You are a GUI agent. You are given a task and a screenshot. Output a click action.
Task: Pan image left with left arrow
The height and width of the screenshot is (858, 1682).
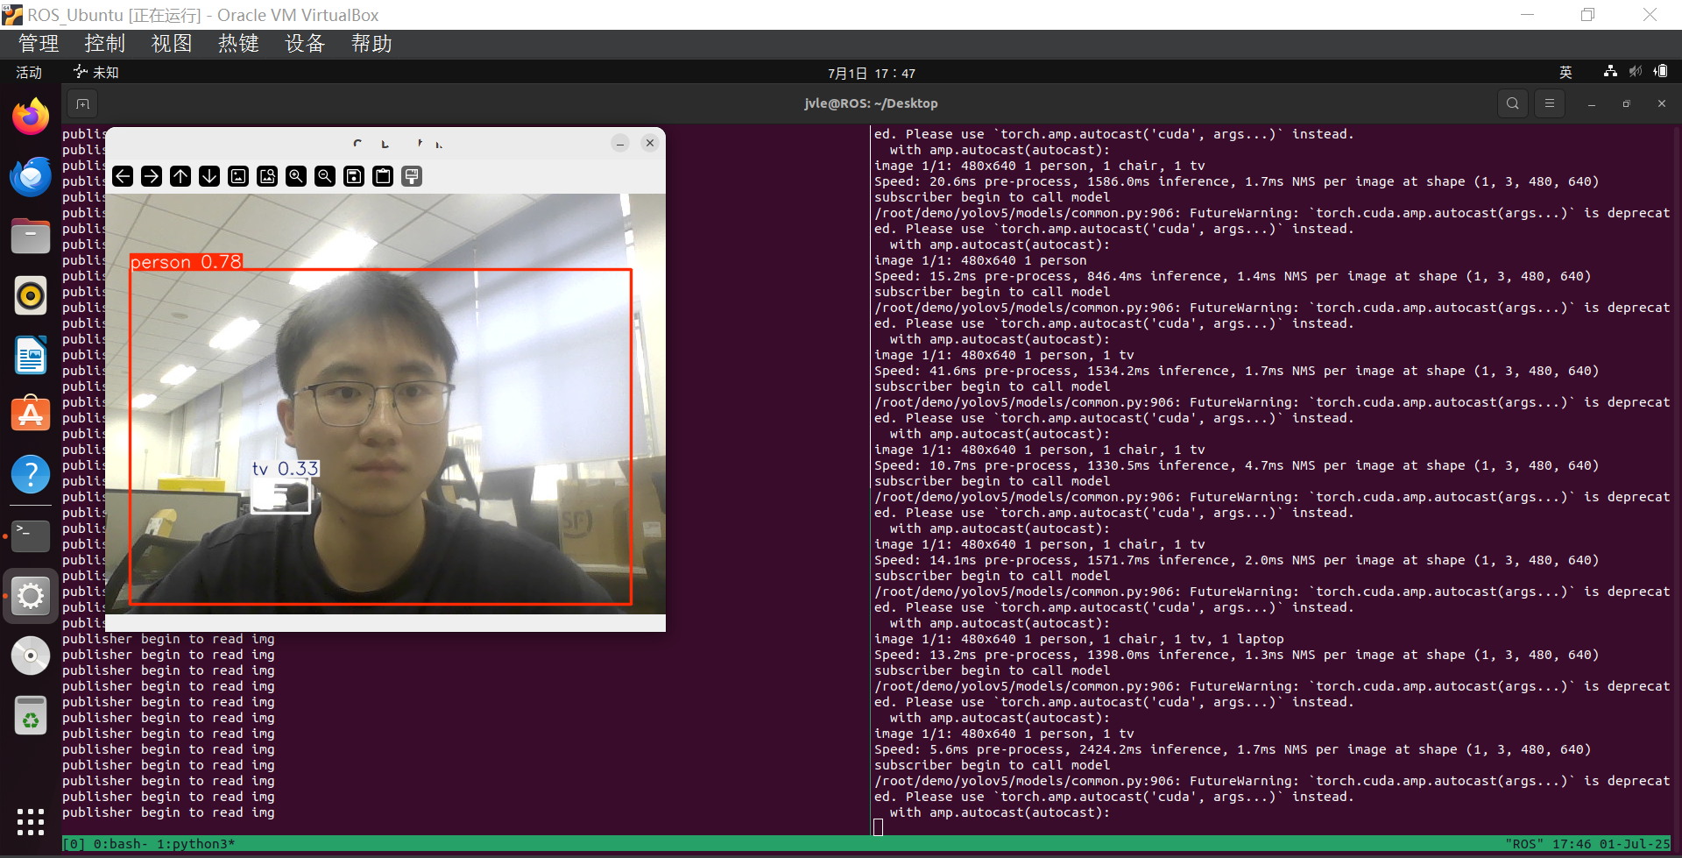(x=123, y=177)
